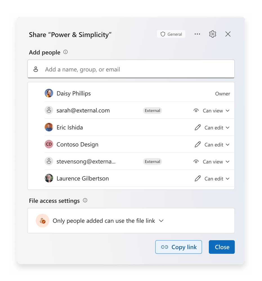Change Eric Ishida's Can edit permission
Image resolution: width=262 pixels, height=281 pixels.
click(x=212, y=128)
